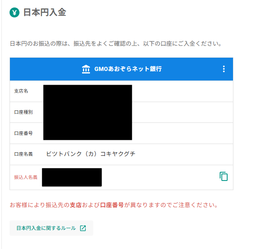Click the redacted 支店名 value area
This screenshot has width=262, height=249.
tap(87, 93)
